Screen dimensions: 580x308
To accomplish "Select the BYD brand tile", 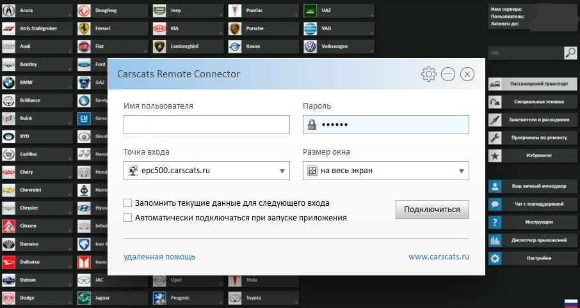I will (x=37, y=136).
